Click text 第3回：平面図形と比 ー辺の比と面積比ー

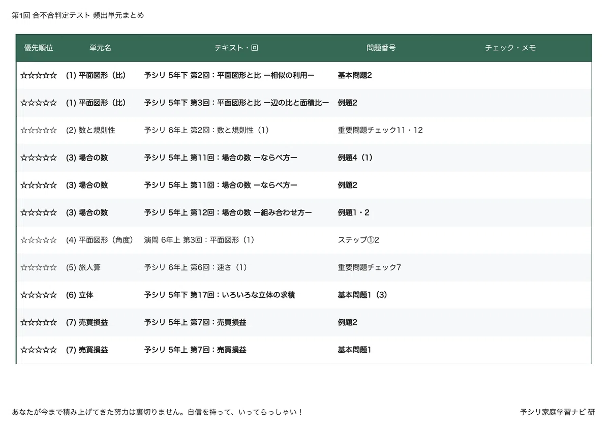point(260,103)
